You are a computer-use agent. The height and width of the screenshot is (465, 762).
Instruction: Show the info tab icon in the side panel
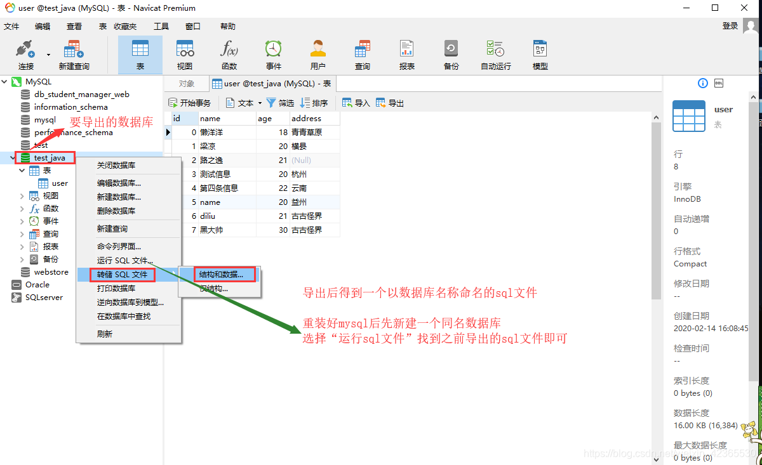[x=703, y=83]
